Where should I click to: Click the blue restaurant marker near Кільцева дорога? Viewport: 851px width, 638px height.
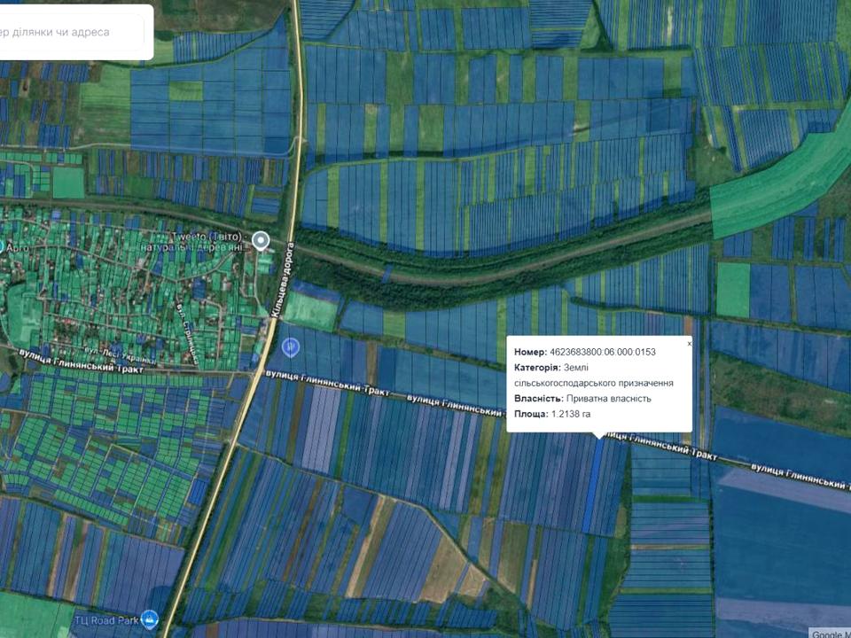point(290,347)
